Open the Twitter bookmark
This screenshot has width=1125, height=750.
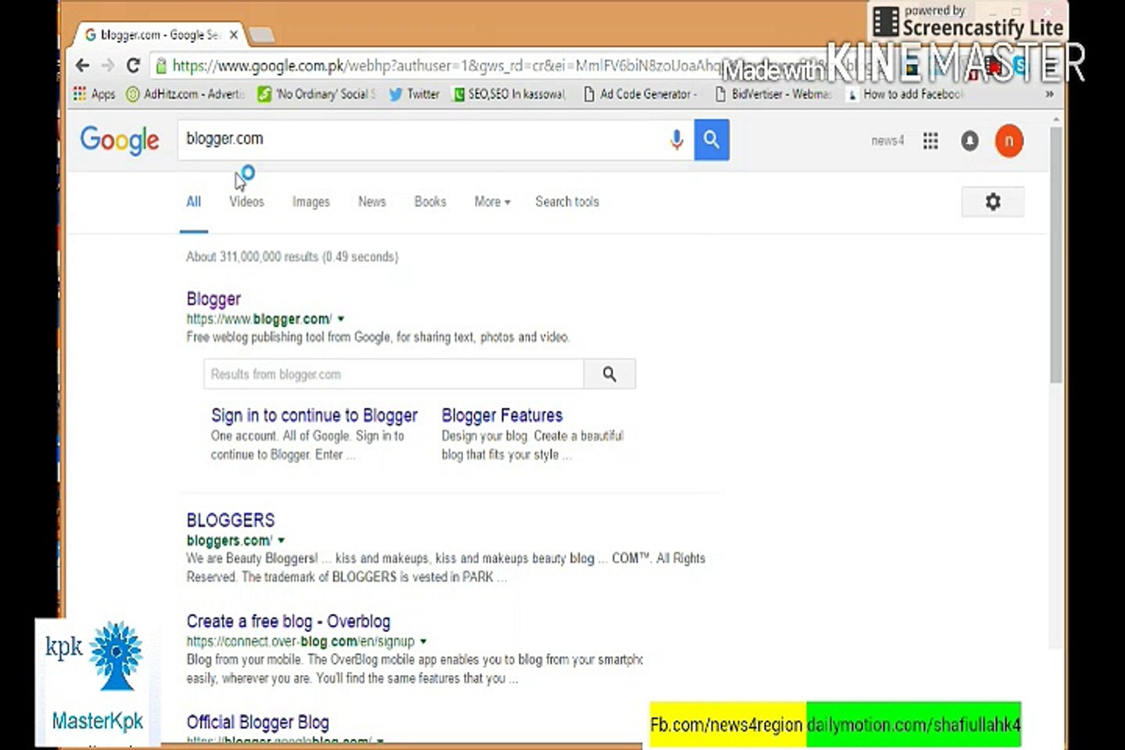click(415, 94)
